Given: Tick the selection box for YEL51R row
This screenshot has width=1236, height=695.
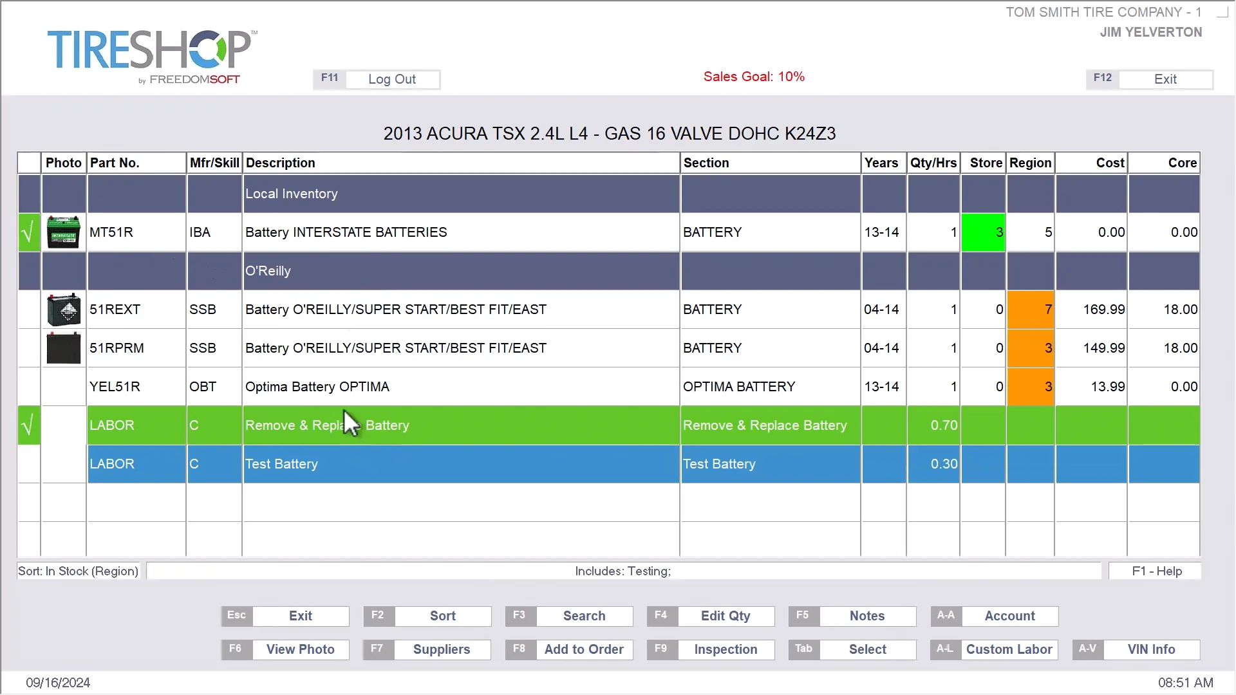Looking at the screenshot, I should 29,387.
